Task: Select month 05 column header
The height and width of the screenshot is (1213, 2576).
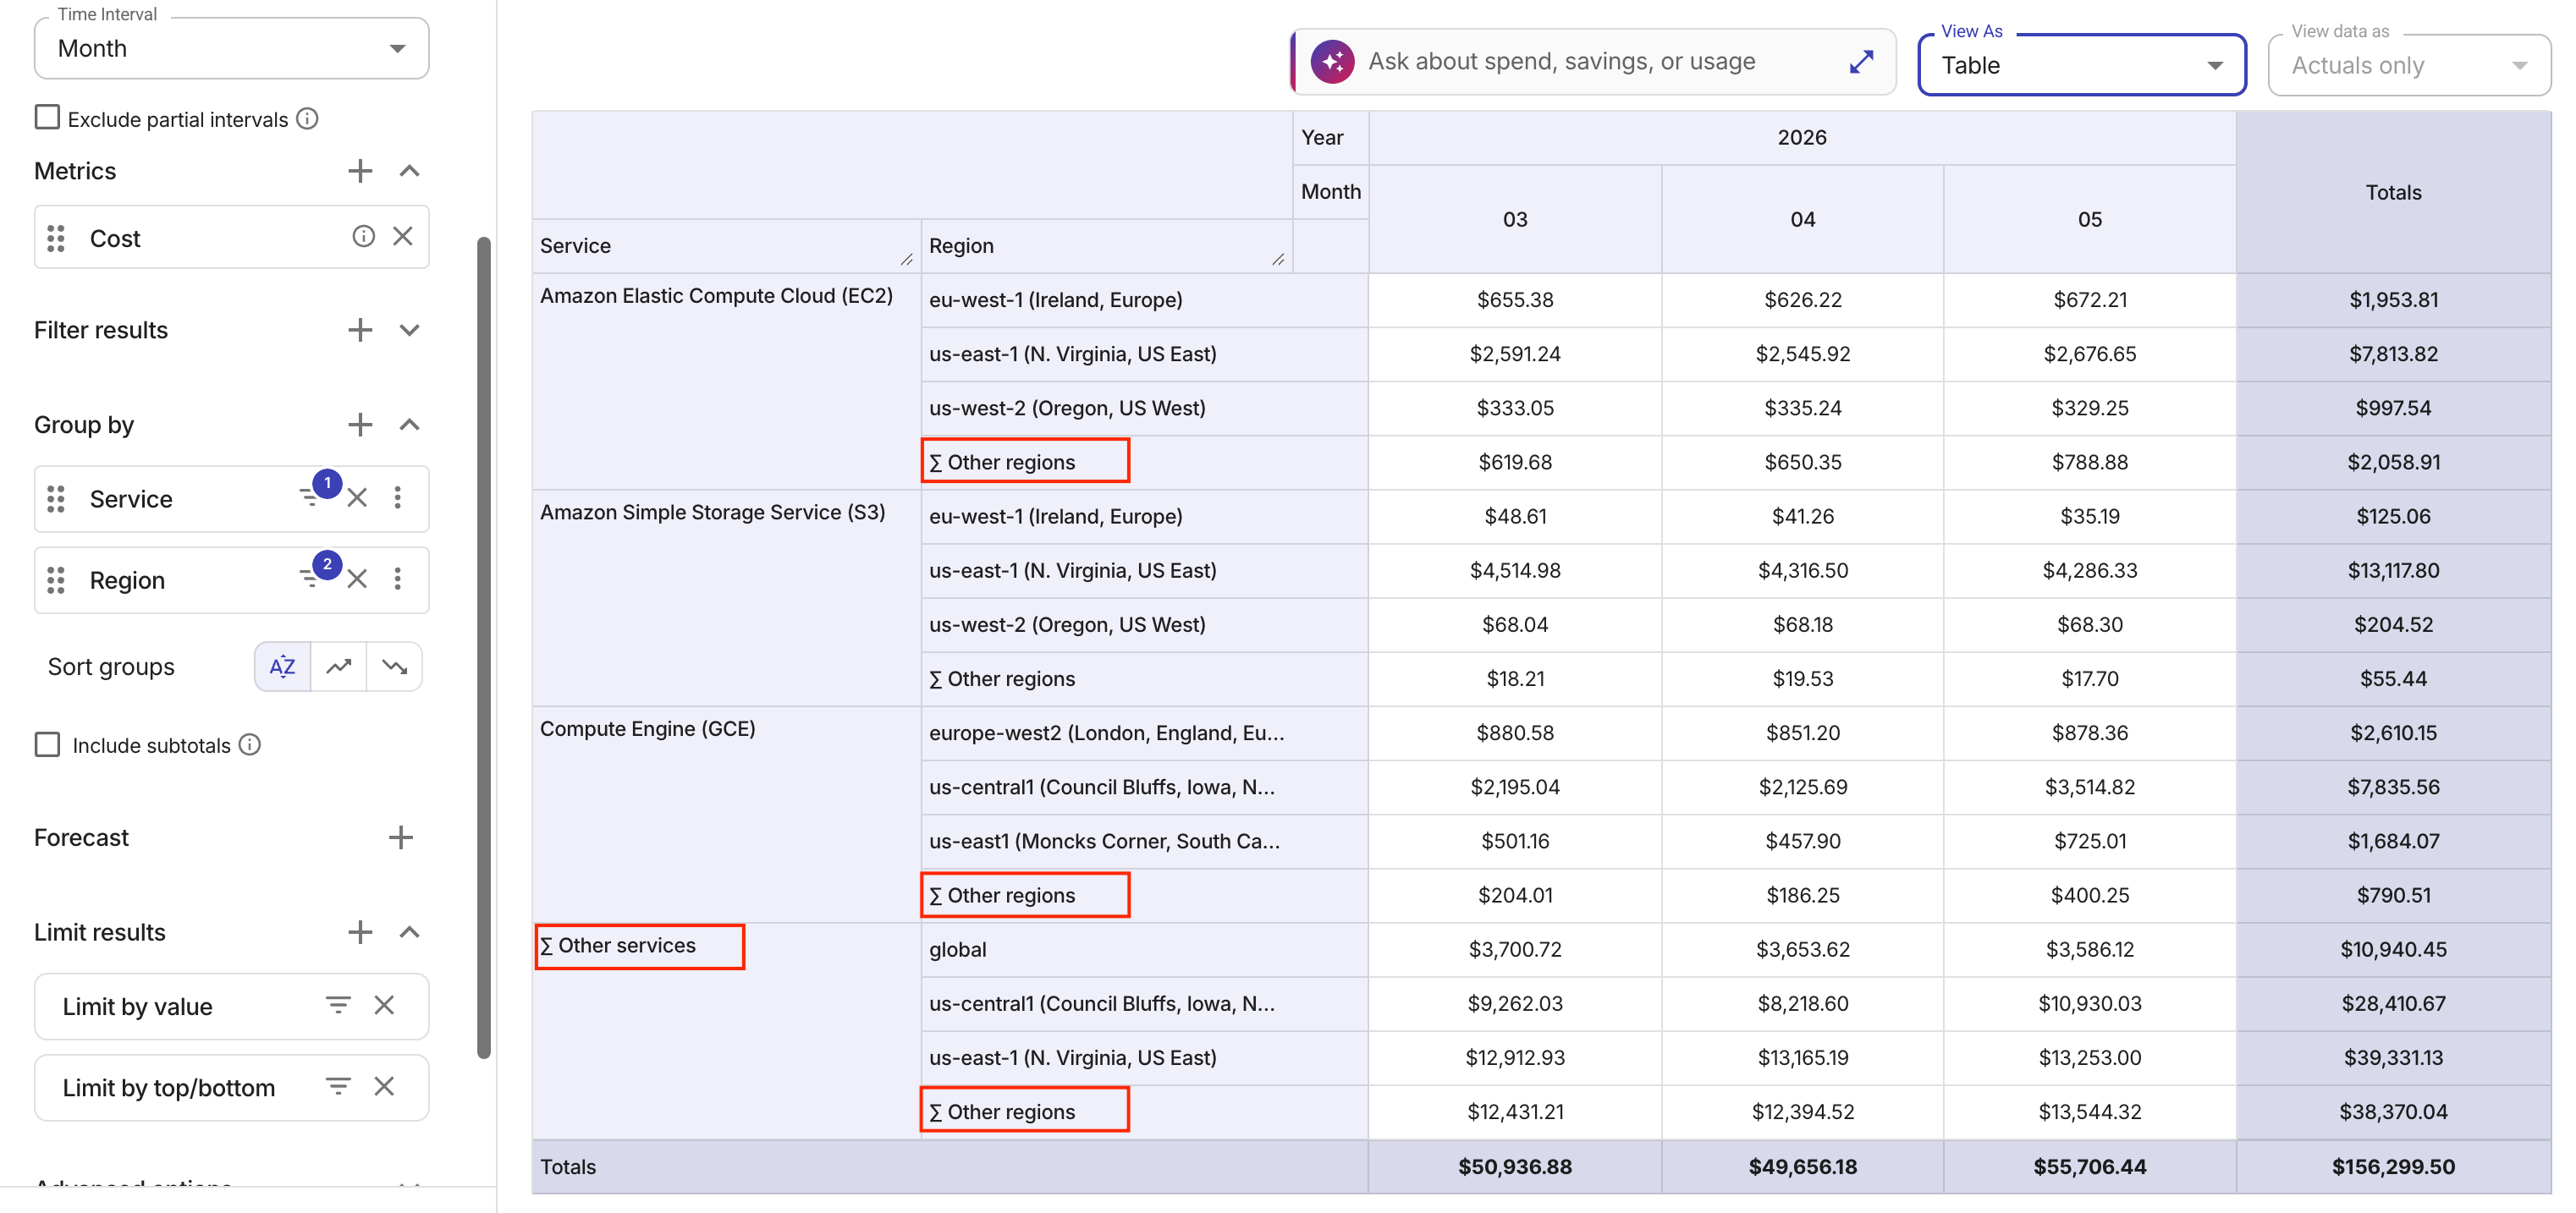Action: [2090, 219]
